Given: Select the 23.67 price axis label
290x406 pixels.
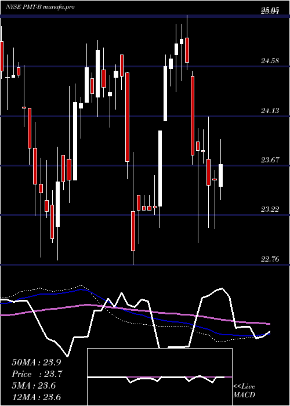Looking at the screenshot, I should click(270, 159).
